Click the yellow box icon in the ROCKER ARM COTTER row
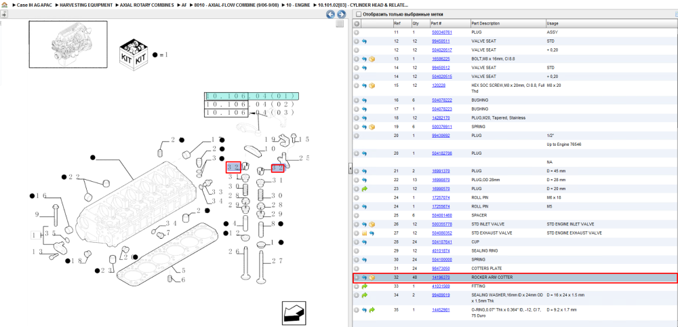The height and width of the screenshot is (327, 678). pyautogui.click(x=372, y=277)
